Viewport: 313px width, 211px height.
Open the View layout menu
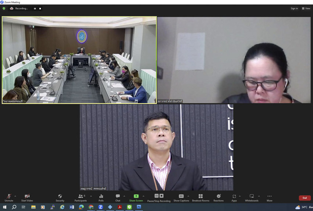click(x=306, y=8)
